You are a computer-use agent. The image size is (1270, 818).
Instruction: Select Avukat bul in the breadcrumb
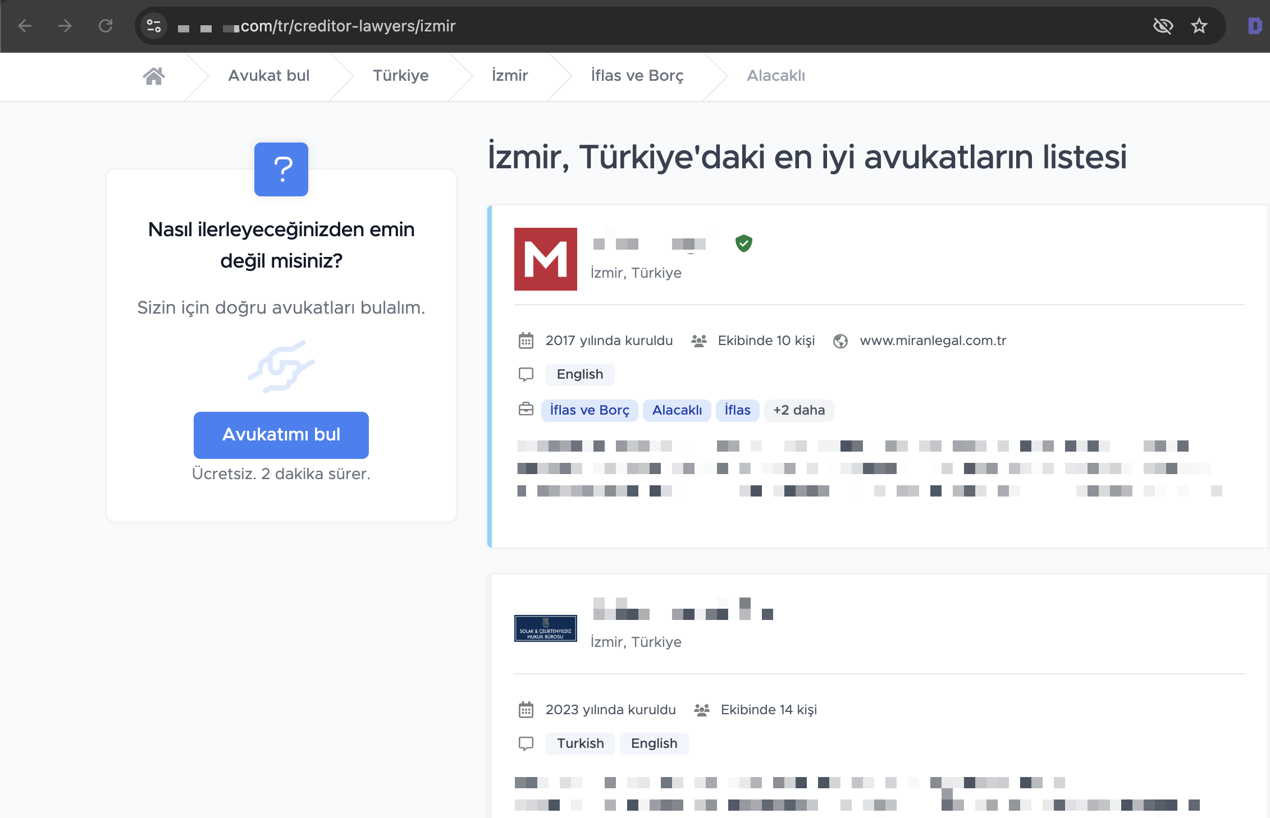268,76
